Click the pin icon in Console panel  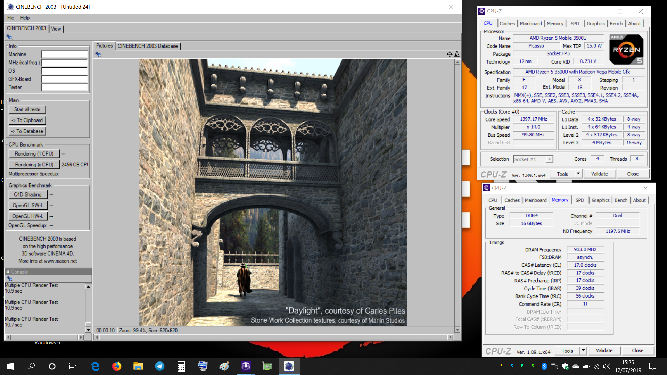click(x=9, y=279)
